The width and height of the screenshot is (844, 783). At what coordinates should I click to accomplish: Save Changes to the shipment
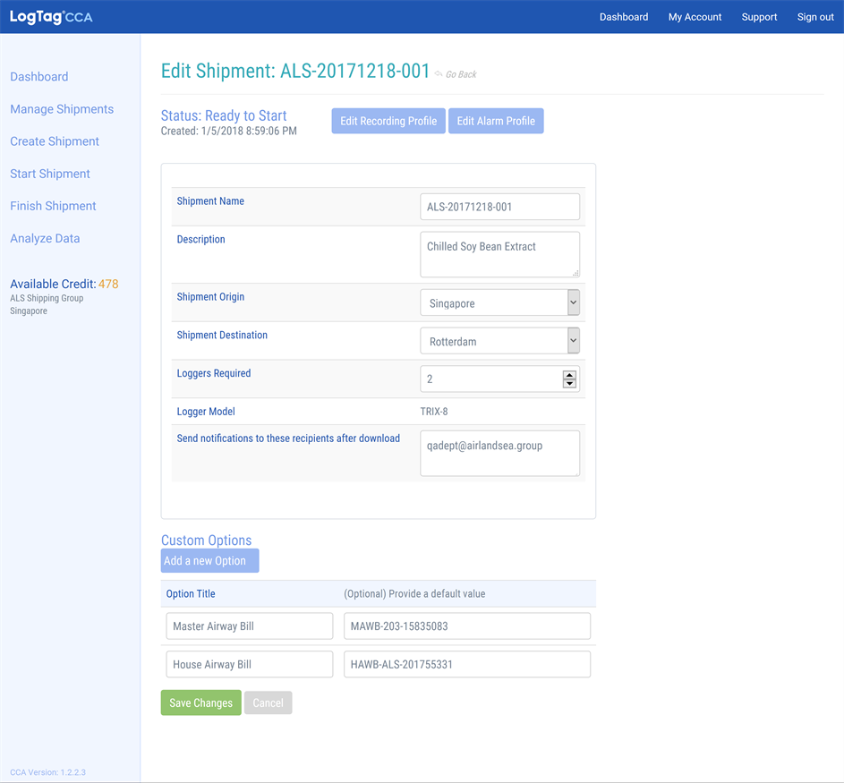201,703
